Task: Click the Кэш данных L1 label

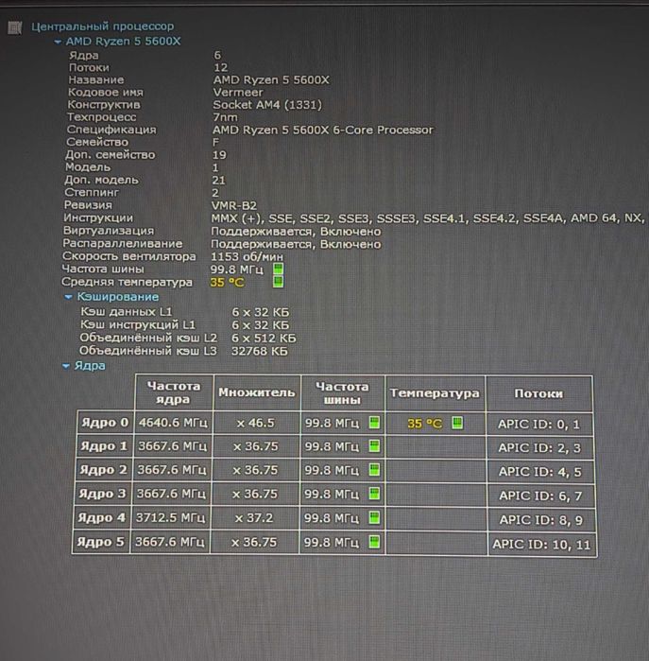Action: 127,312
